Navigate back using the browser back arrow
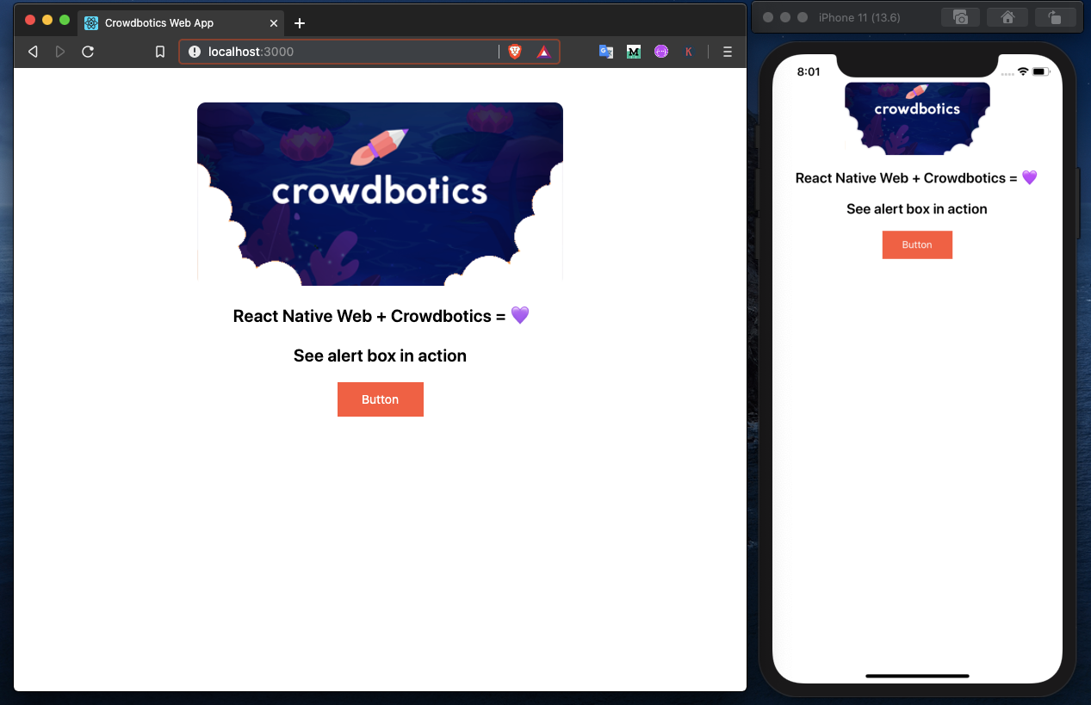The height and width of the screenshot is (705, 1091). pyautogui.click(x=33, y=51)
